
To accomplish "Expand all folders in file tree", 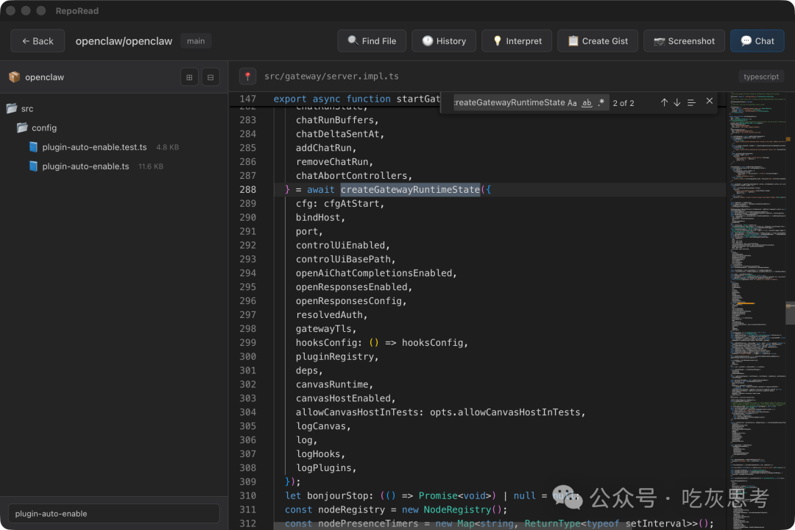I will 189,77.
